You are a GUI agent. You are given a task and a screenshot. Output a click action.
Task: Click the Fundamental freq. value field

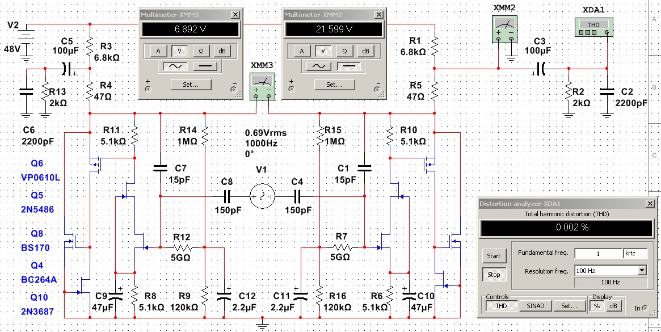(x=598, y=253)
